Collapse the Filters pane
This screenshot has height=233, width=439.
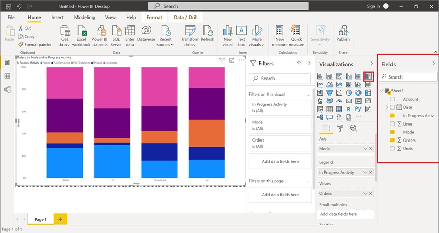click(309, 64)
